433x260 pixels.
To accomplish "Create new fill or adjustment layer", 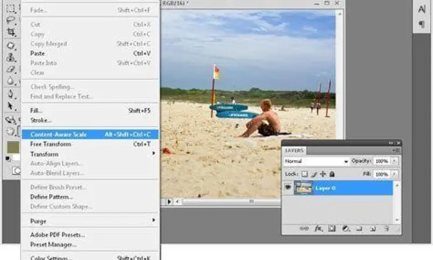I will point(345,229).
